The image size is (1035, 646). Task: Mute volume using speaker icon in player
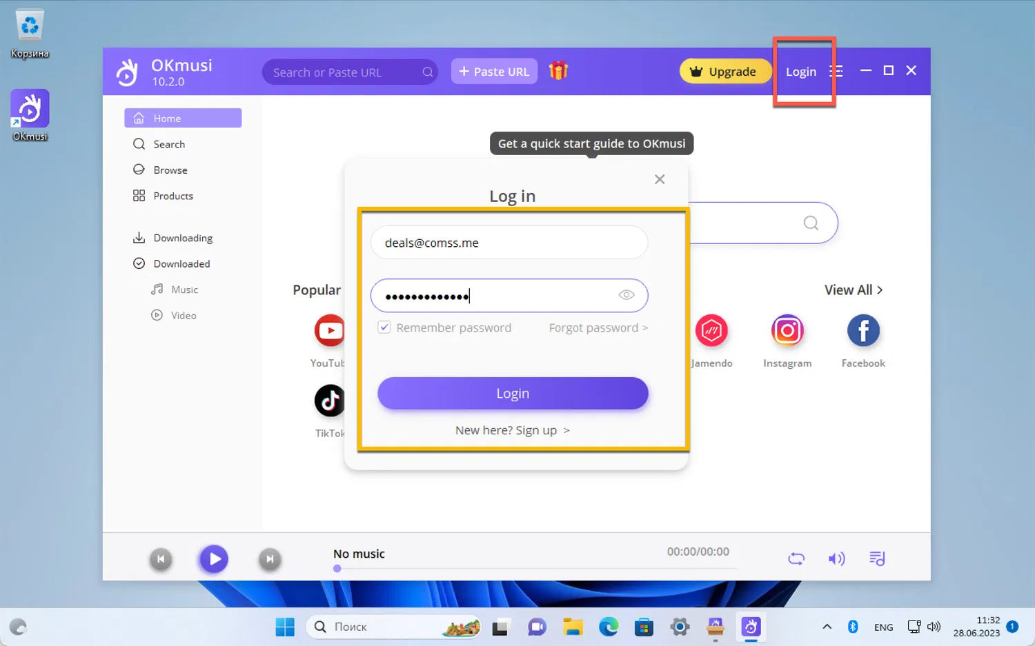[836, 558]
